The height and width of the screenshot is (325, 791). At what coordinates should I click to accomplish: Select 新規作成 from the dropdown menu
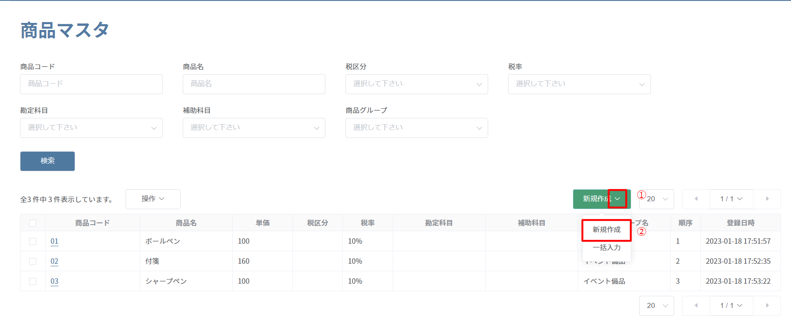coord(607,230)
